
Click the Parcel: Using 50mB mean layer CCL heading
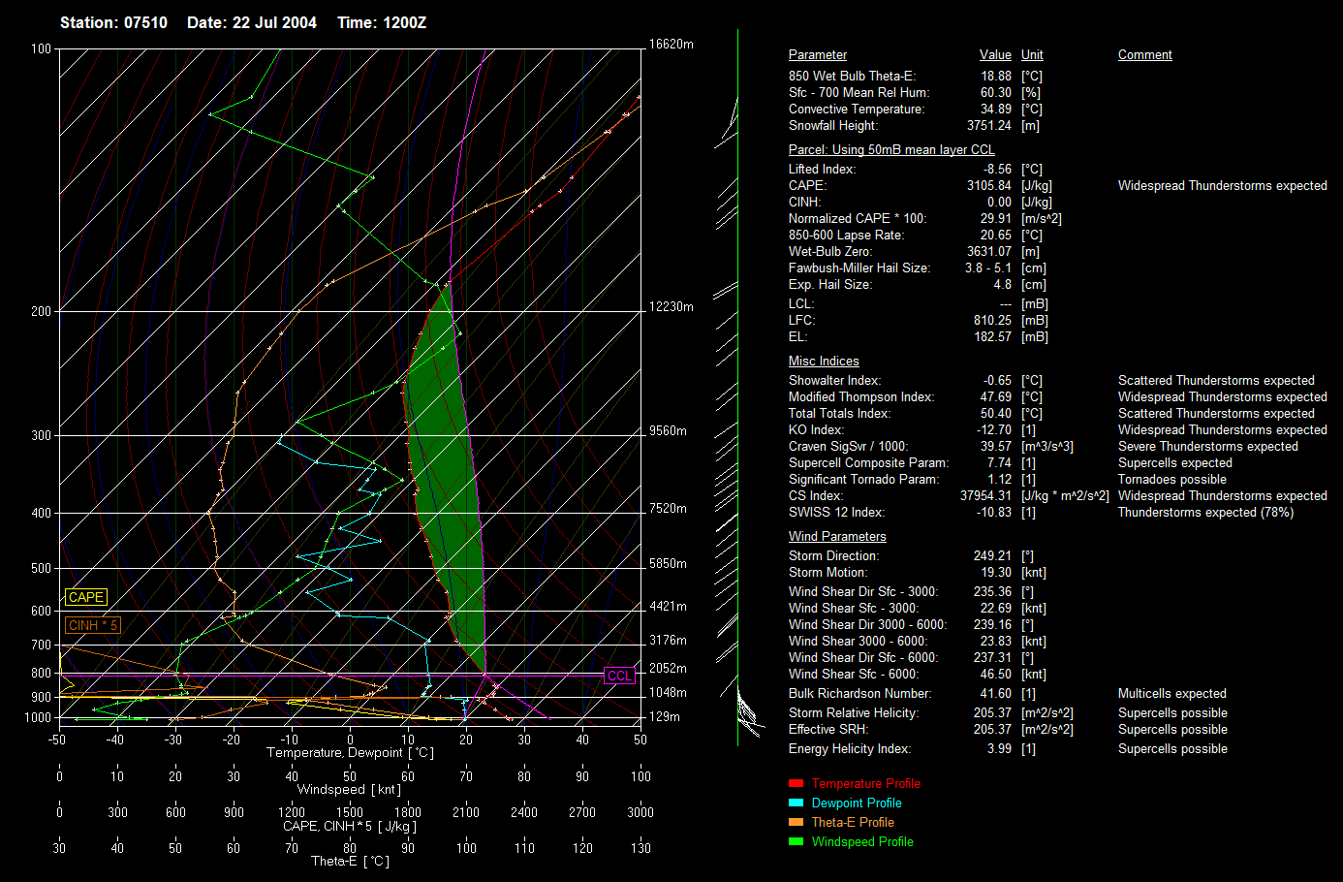pyautogui.click(x=891, y=150)
